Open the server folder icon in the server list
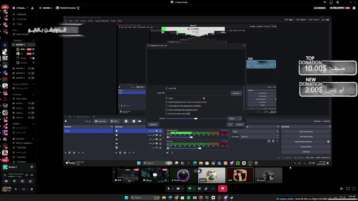This screenshot has width=358, height=201. (x=5, y=45)
